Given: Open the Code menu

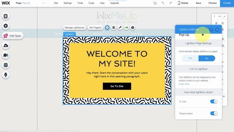Looking at the screenshot, I should (x=91, y=3).
